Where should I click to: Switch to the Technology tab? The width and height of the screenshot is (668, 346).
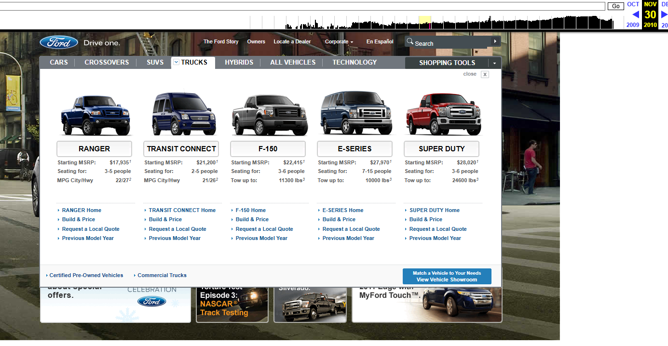click(x=354, y=62)
